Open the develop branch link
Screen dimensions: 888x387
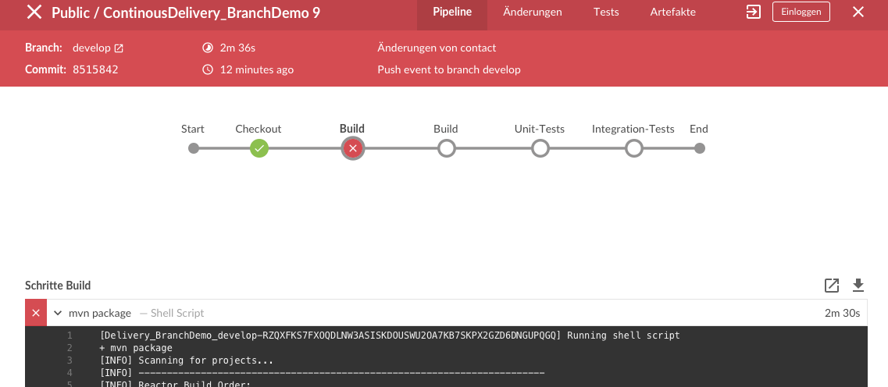91,48
